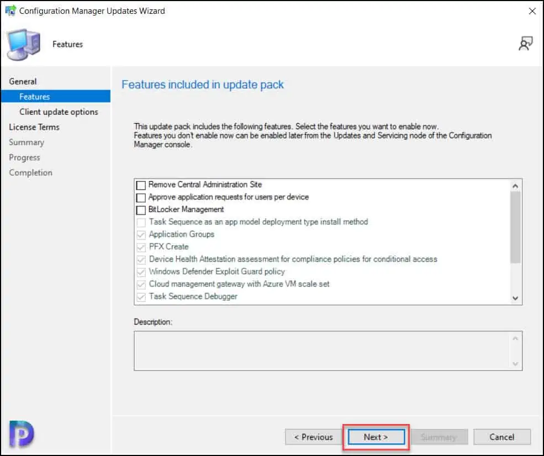Click features list scroll down arrow
The image size is (544, 456).
click(515, 298)
